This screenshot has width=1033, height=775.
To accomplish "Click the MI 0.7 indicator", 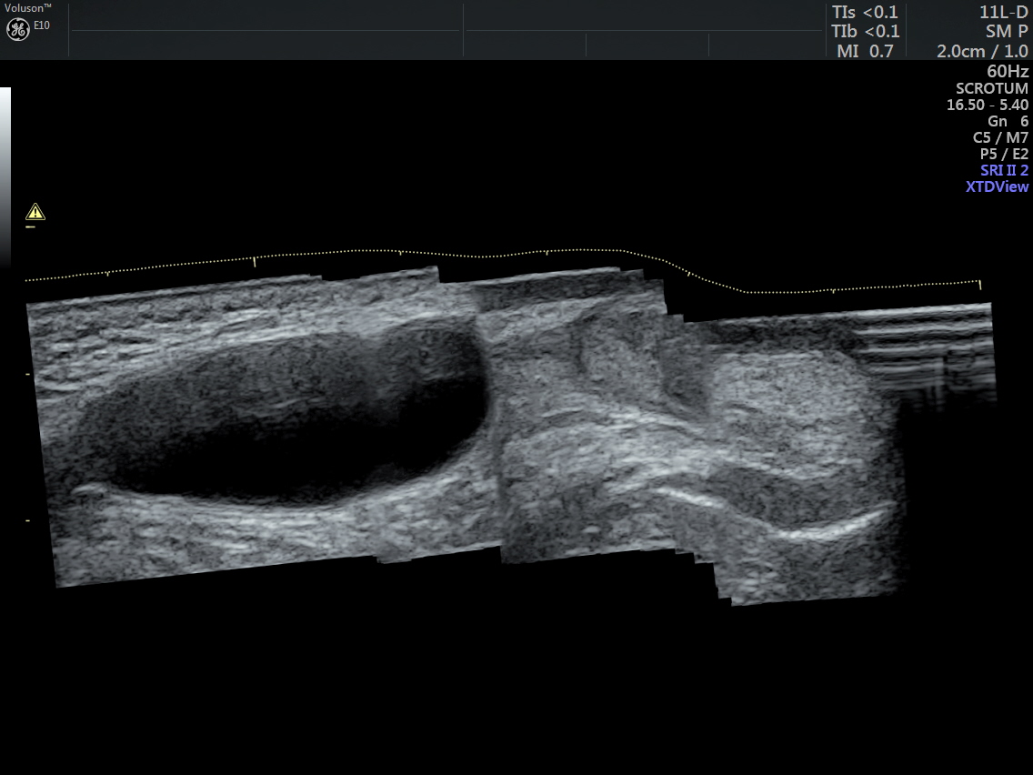I will tap(865, 51).
